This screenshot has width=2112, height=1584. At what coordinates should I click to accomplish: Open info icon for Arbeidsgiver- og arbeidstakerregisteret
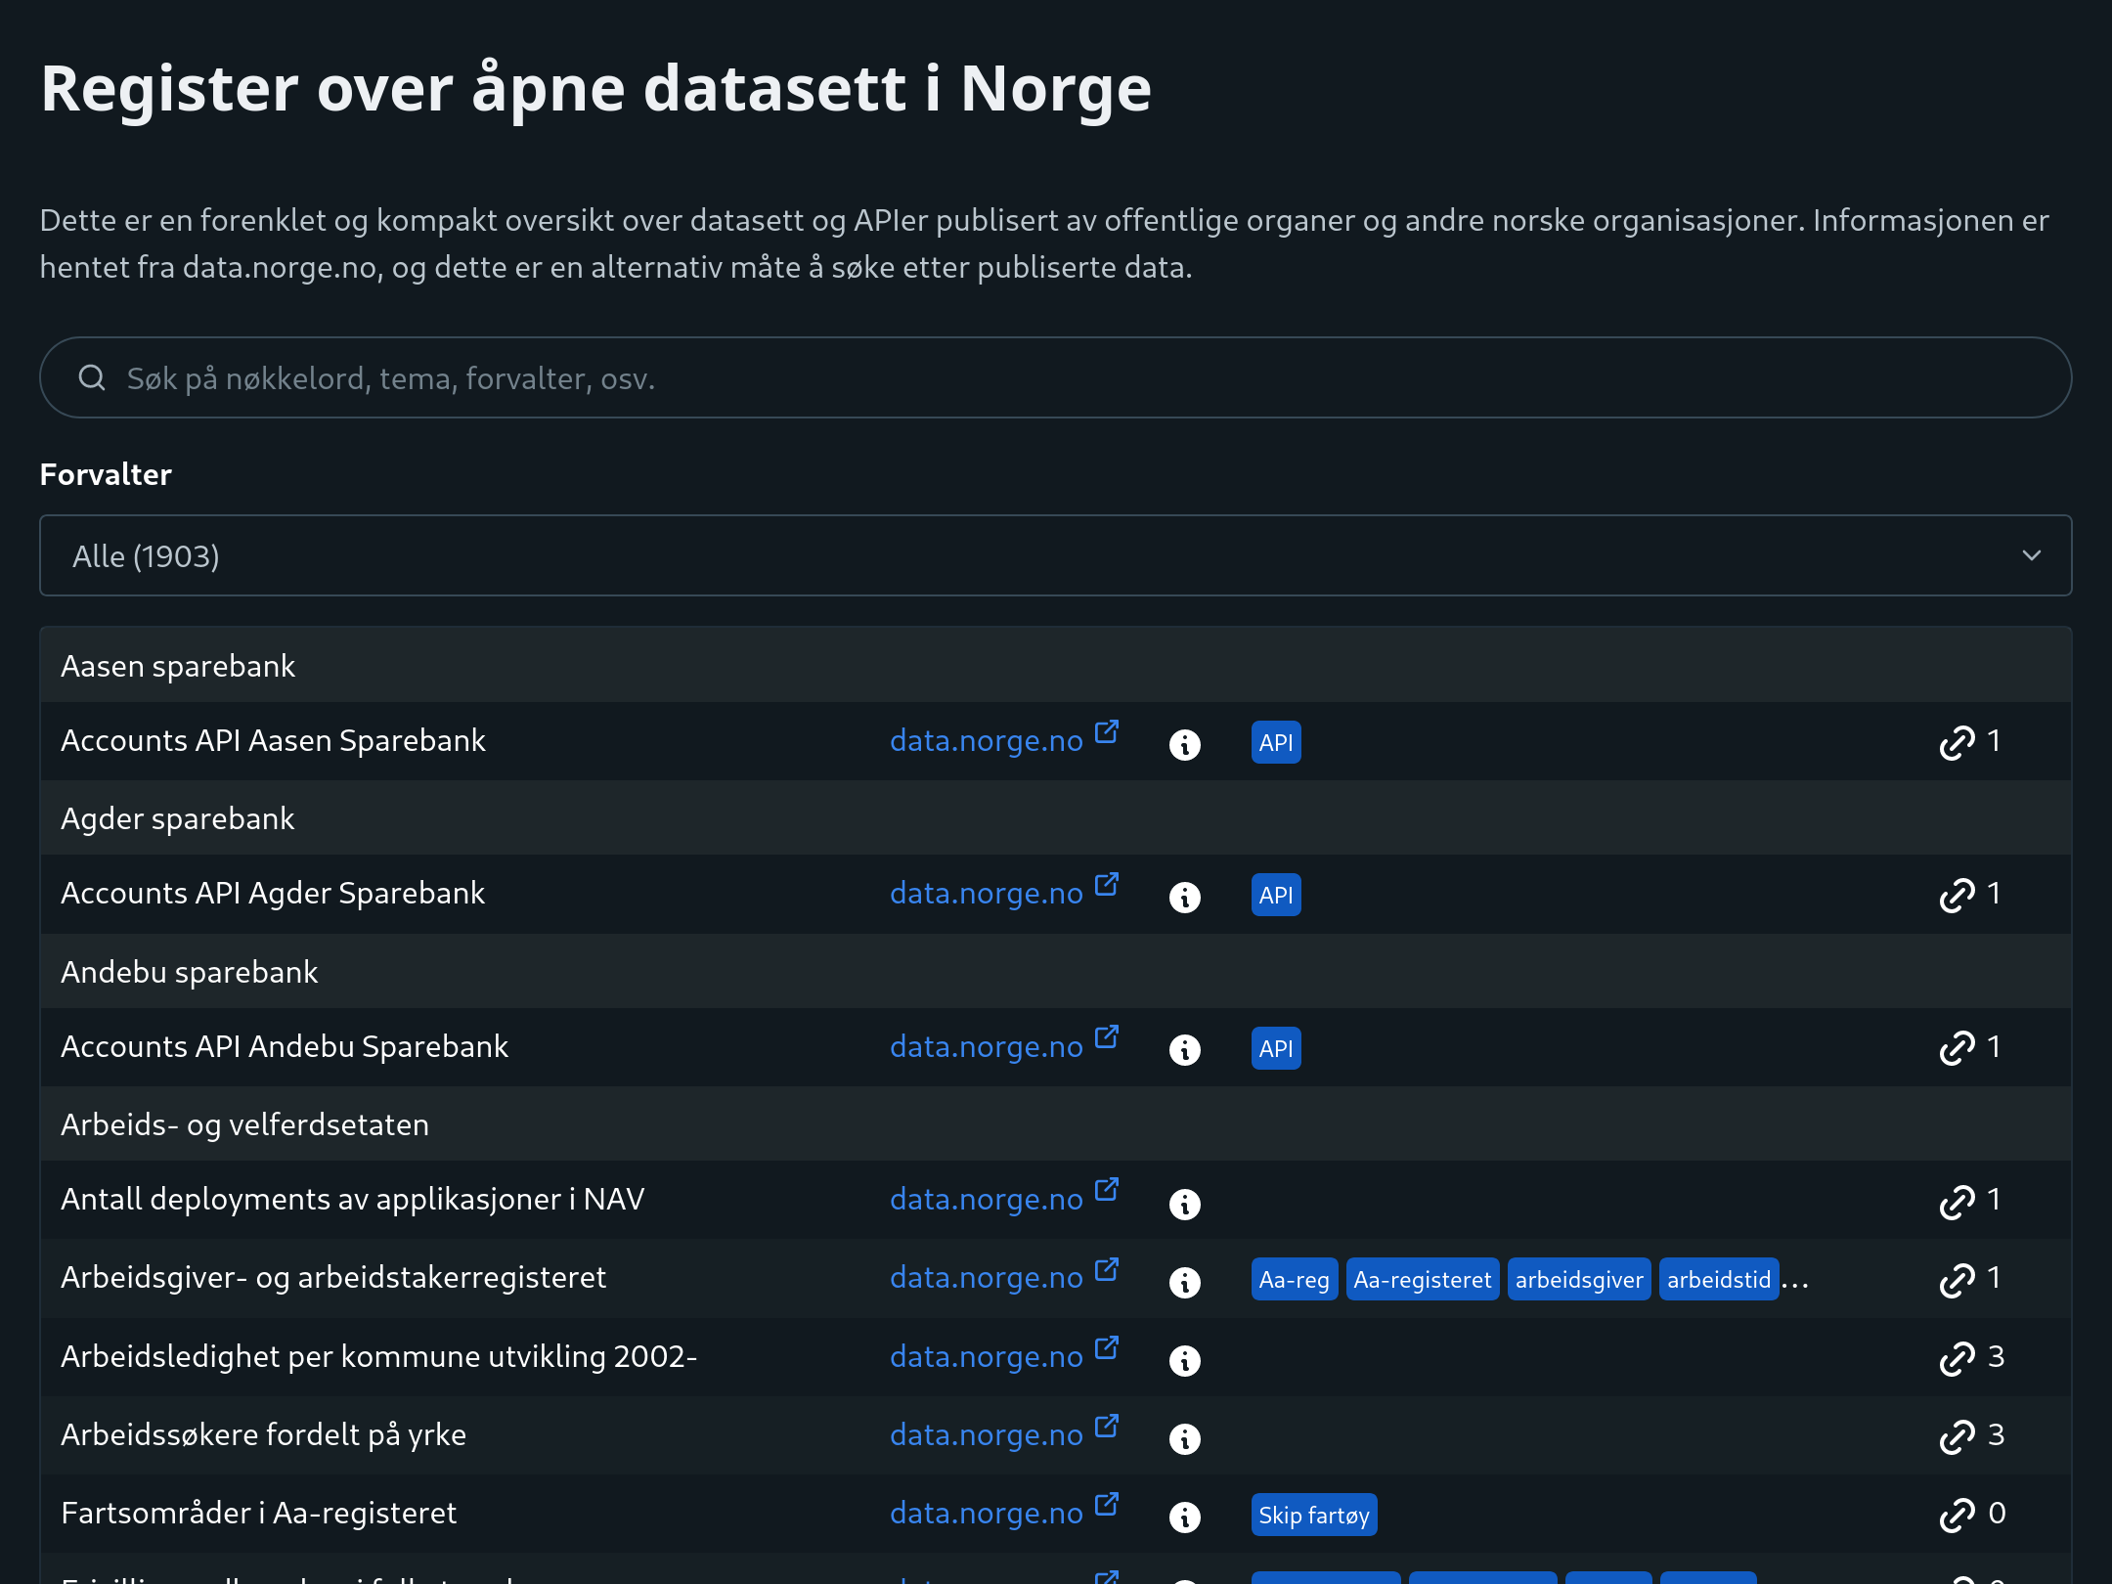pos(1184,1281)
